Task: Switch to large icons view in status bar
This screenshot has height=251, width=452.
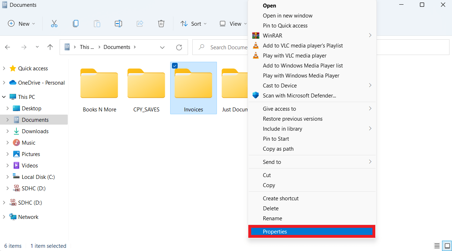Action: 447,246
